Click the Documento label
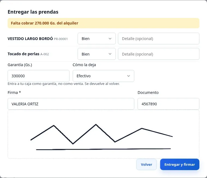 [x=148, y=93]
